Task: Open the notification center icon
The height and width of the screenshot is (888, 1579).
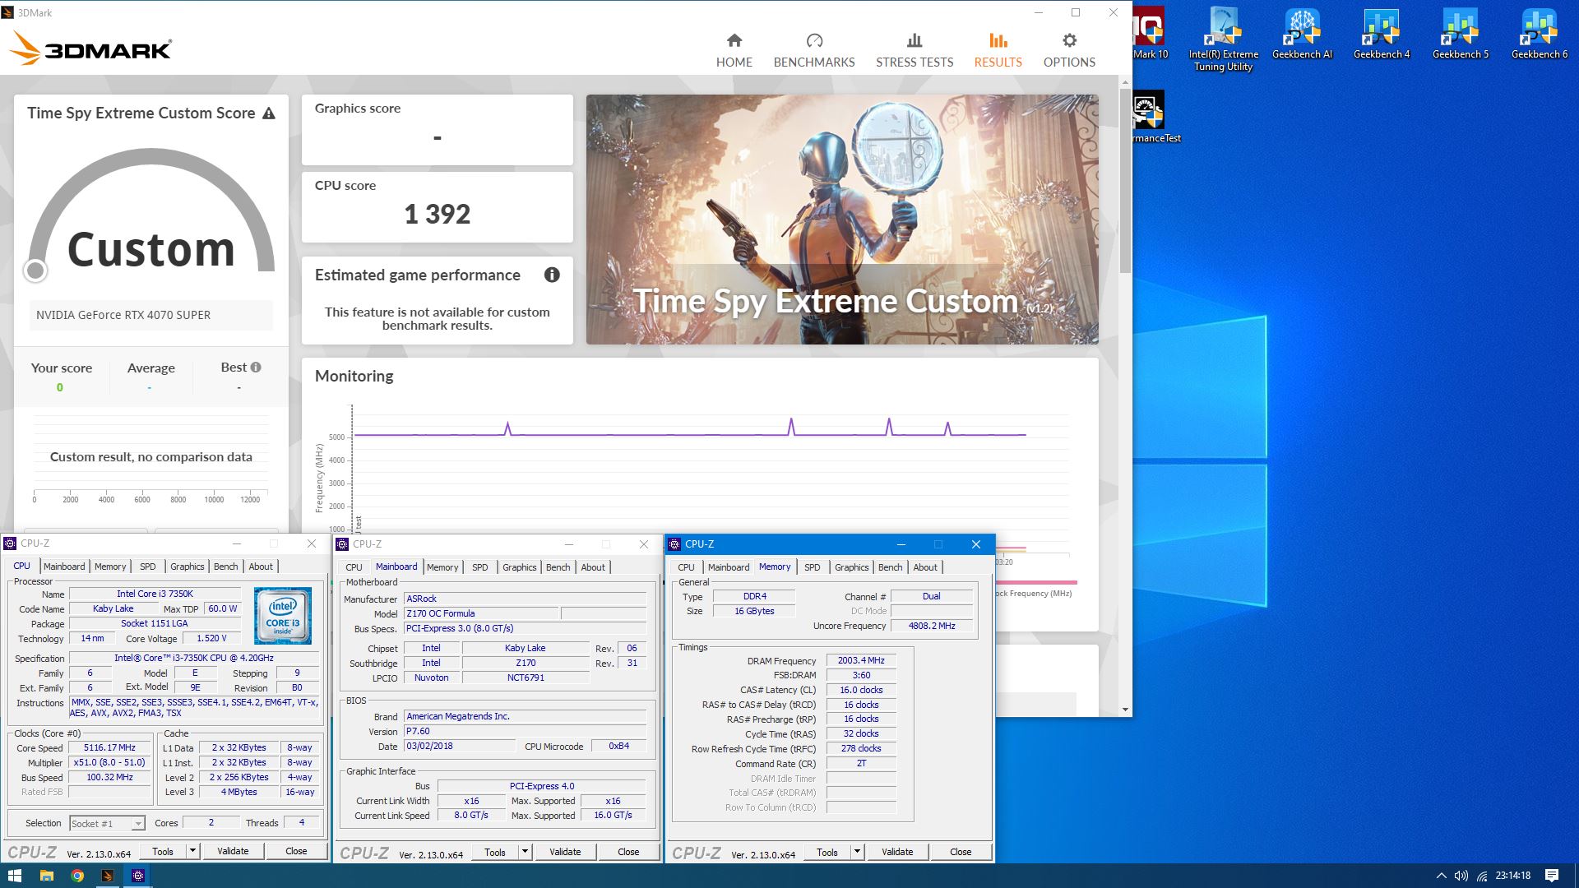Action: tap(1552, 876)
